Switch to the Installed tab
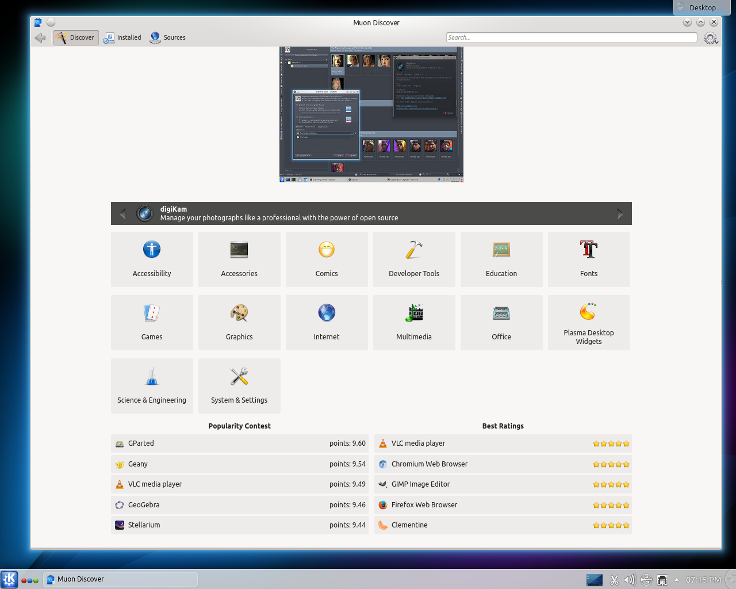The image size is (736, 589). (122, 37)
